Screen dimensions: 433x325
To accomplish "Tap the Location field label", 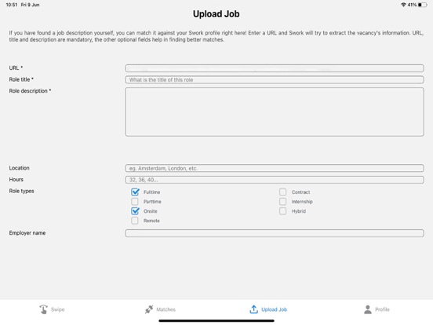I will click(x=19, y=168).
